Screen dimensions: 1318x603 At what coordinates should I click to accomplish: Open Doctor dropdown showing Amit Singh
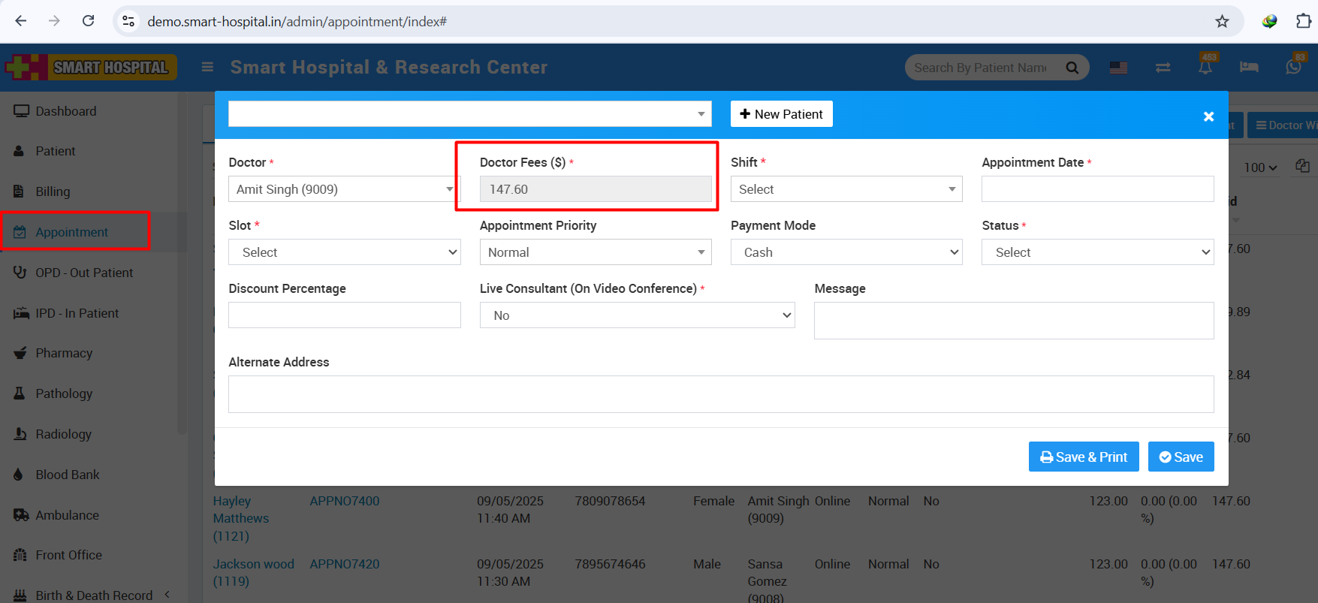[x=344, y=189]
